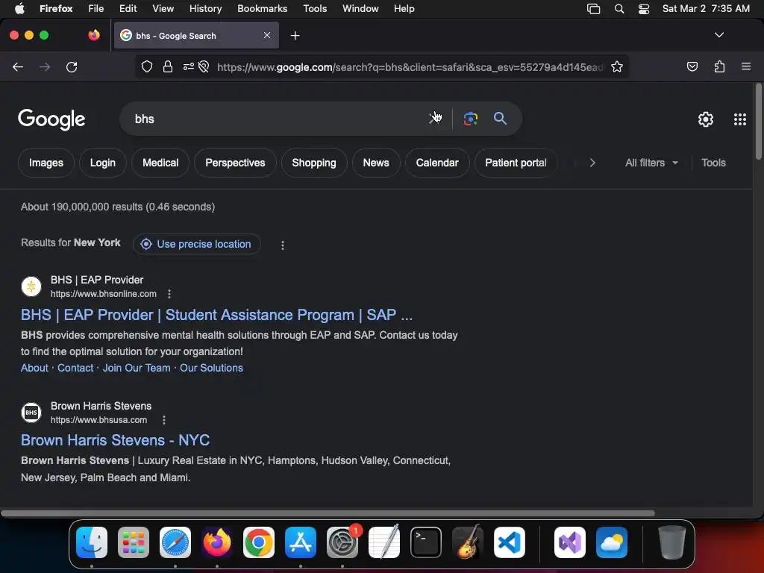Open the View menu

pyautogui.click(x=163, y=8)
